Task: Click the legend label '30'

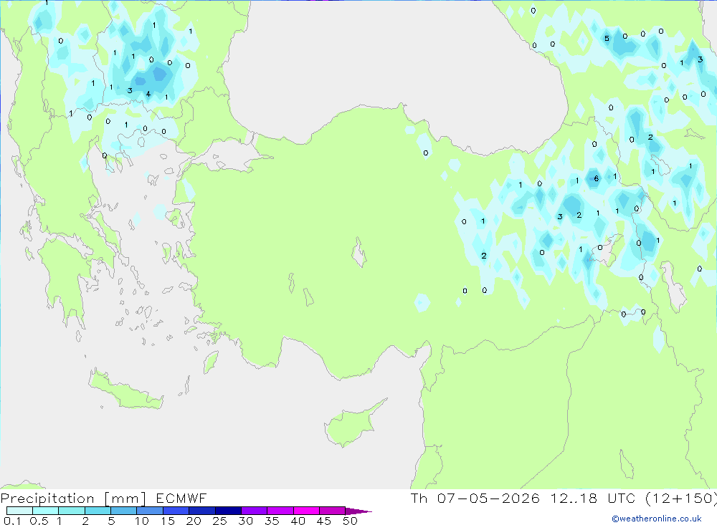Action: (245, 521)
